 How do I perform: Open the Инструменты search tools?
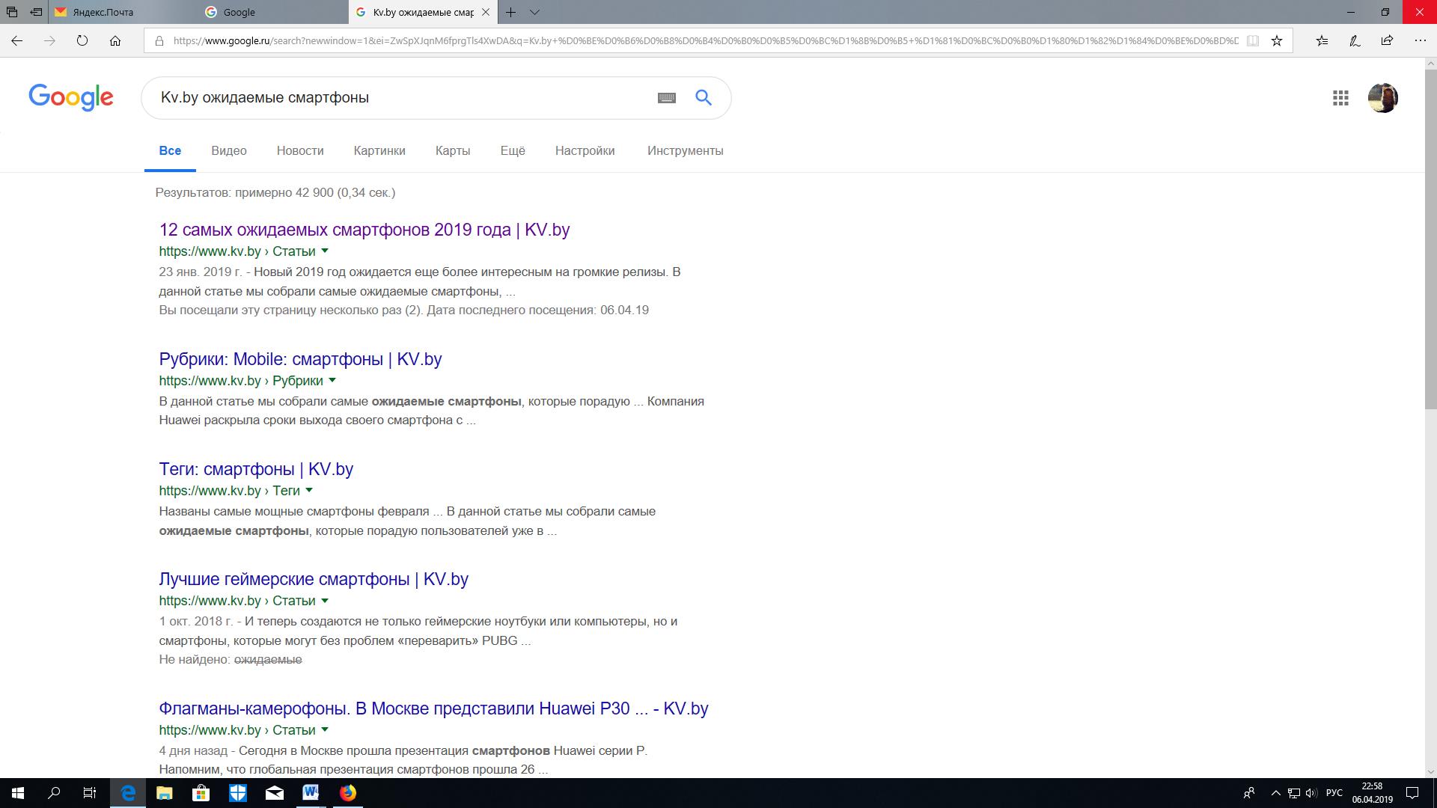[x=685, y=150]
